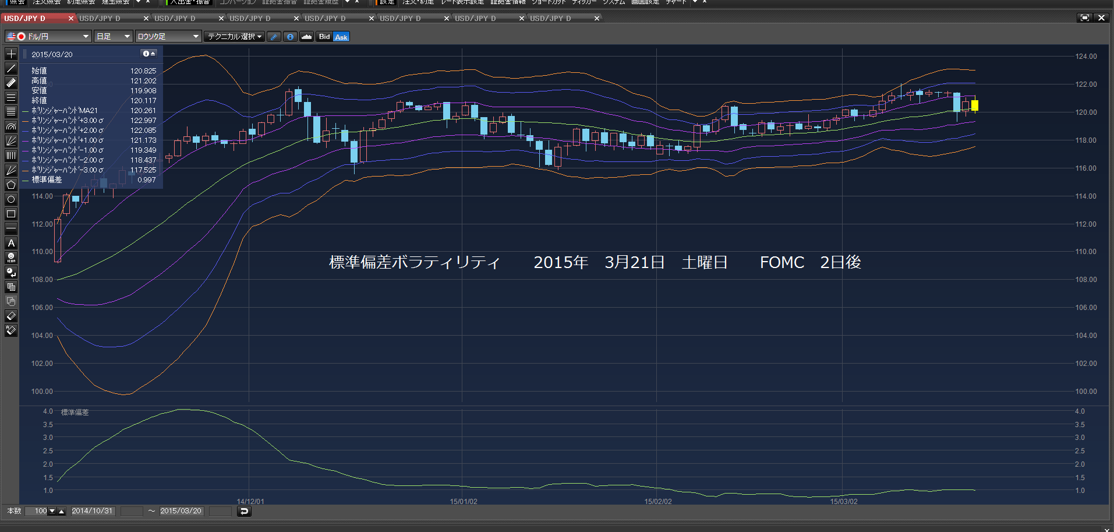Viewport: 1114px width, 532px height.
Task: Click the ボリンジャーバンド-1.00σ legend row
Action: click(x=90, y=150)
